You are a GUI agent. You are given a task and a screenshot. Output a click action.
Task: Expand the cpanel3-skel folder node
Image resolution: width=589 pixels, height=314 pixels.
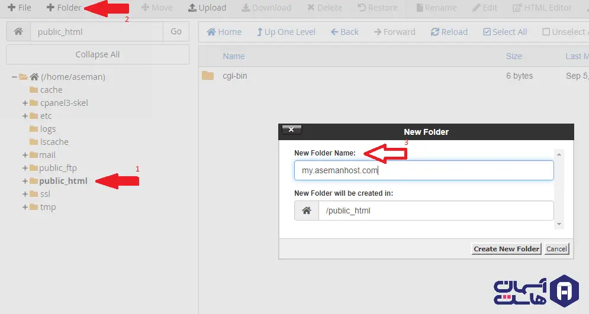[25, 103]
